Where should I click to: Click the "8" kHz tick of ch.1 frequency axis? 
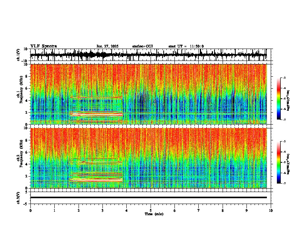tap(27, 76)
